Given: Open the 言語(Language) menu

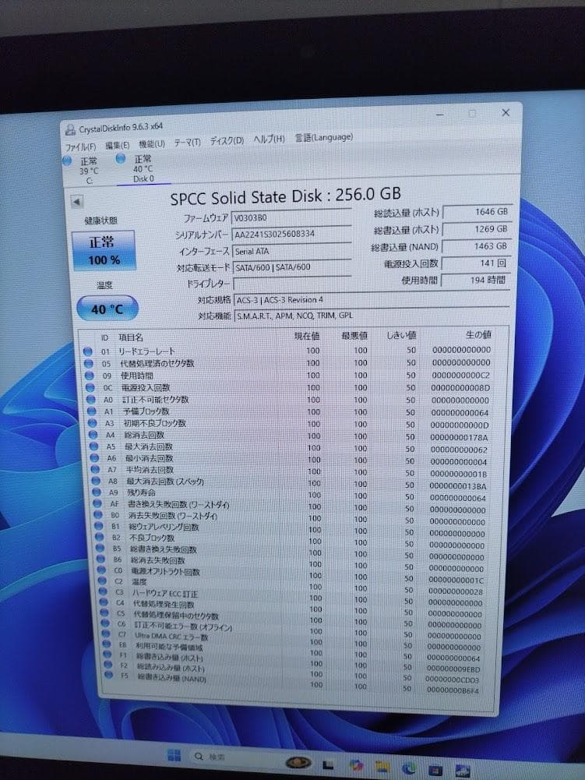Looking at the screenshot, I should (x=324, y=137).
